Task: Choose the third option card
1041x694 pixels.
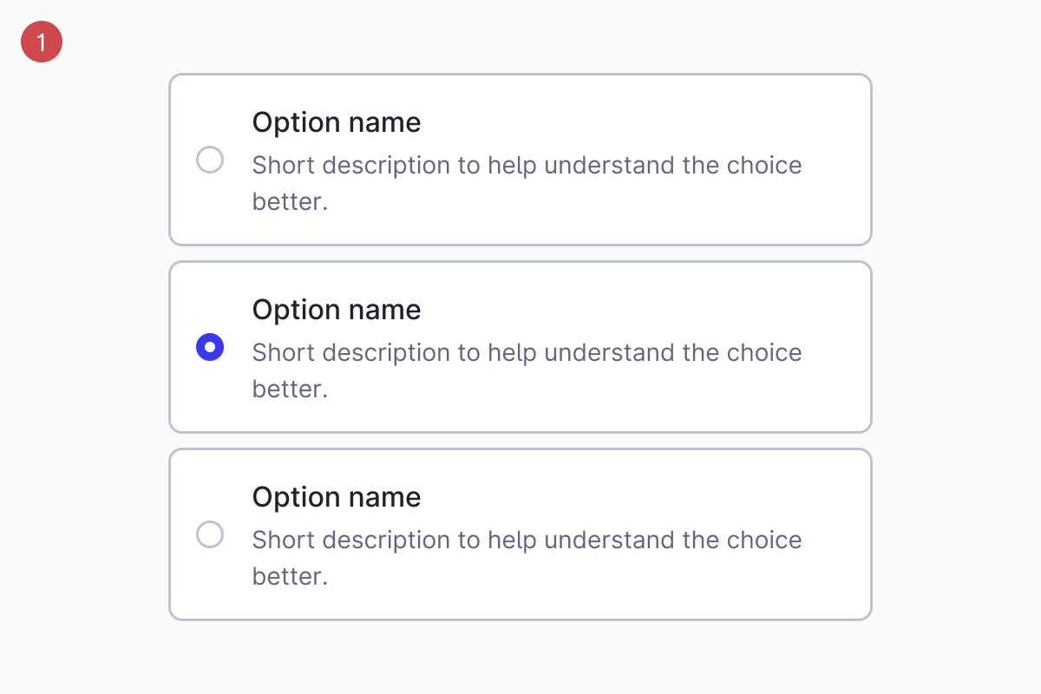Action: coord(520,534)
